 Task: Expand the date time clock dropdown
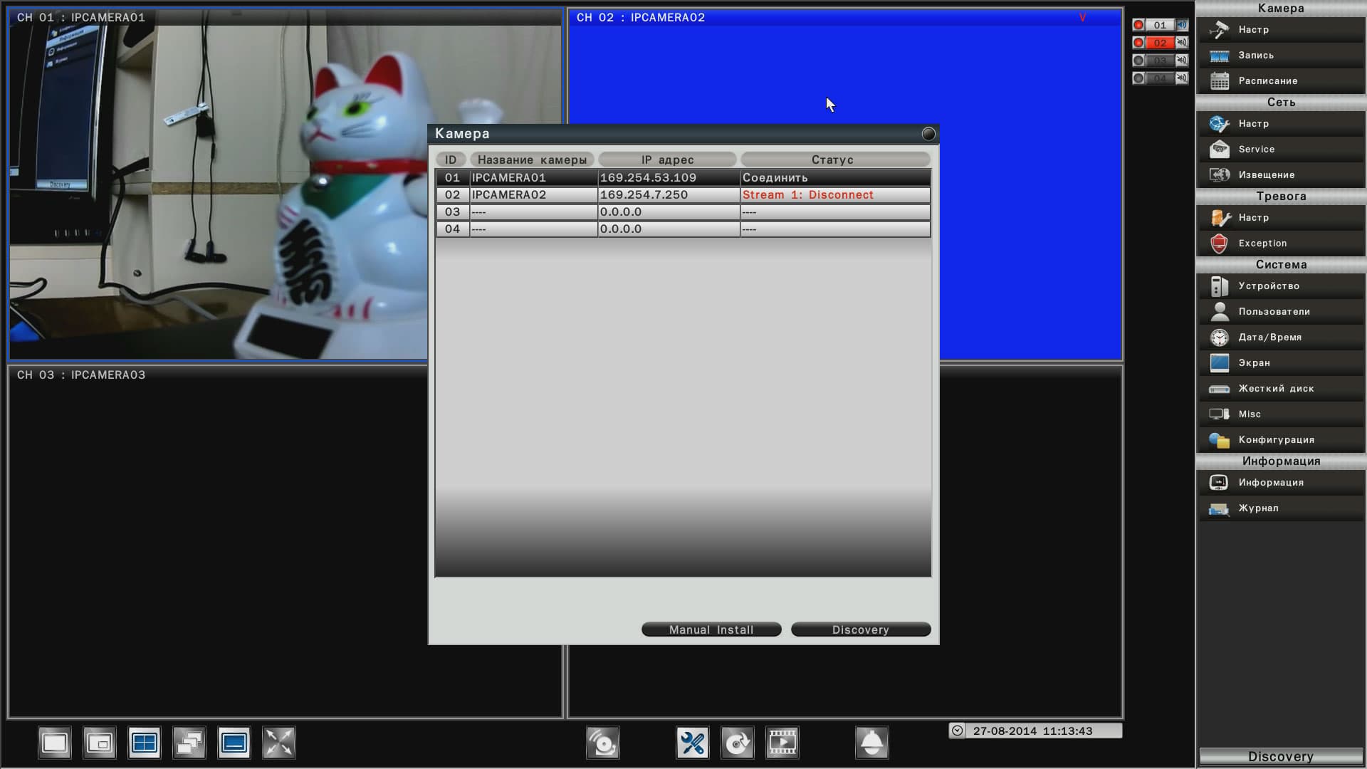[958, 731]
